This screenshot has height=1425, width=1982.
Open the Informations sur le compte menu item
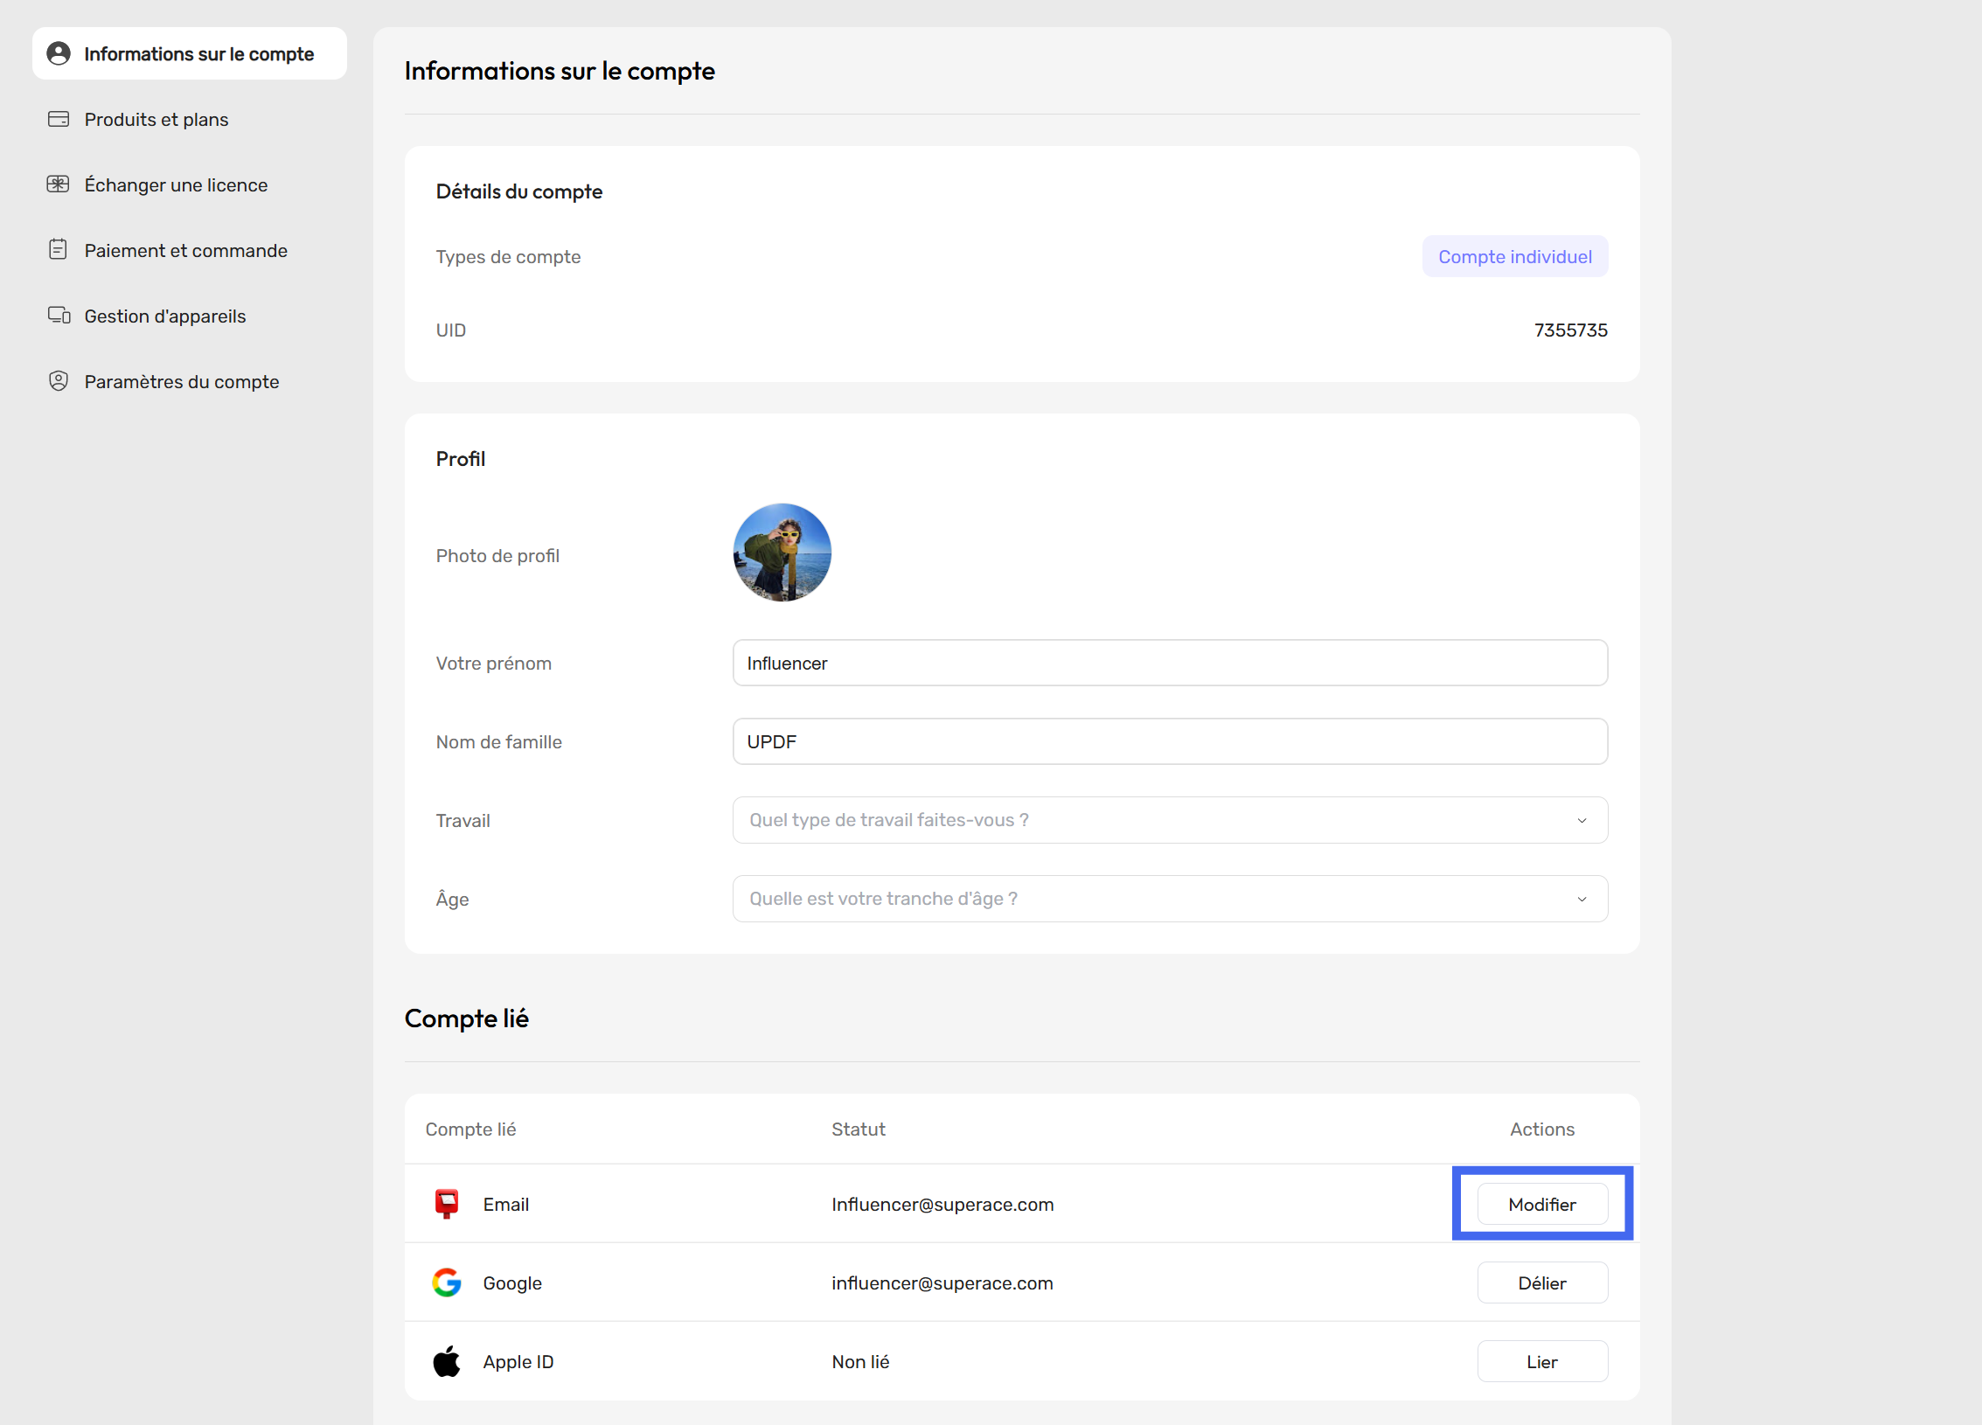click(x=190, y=53)
